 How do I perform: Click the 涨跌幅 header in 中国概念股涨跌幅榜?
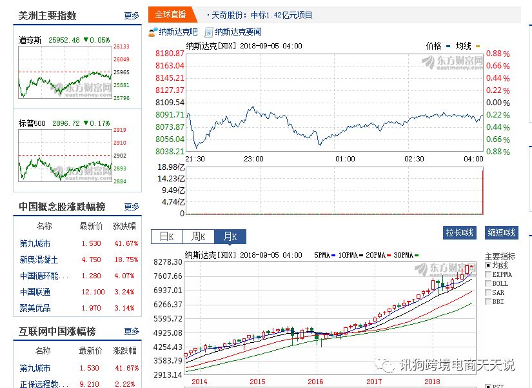pos(124,226)
